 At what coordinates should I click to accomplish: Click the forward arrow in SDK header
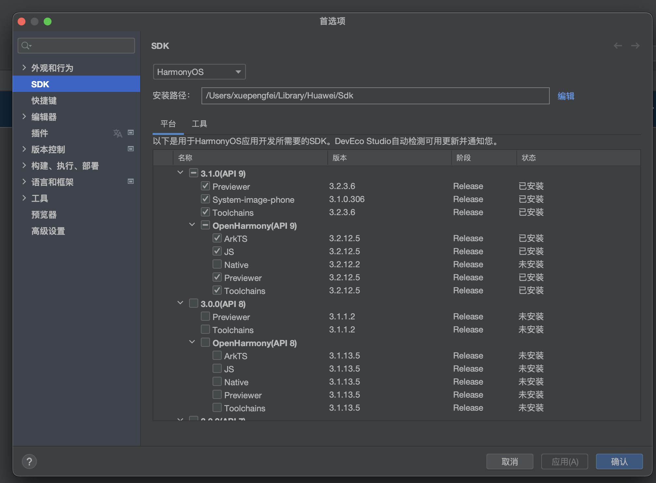635,46
